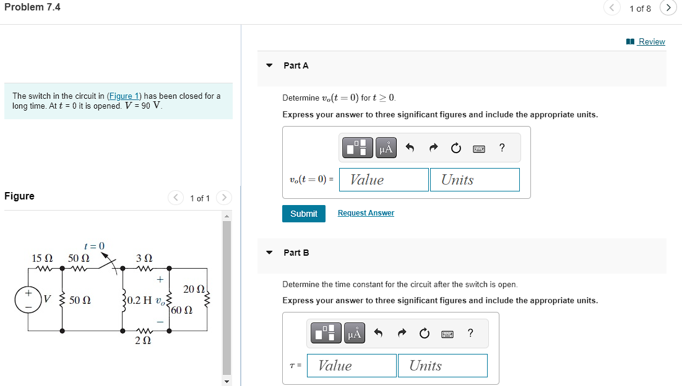Click the help question mark in Part A toolbar
The width and height of the screenshot is (682, 386).
point(501,147)
